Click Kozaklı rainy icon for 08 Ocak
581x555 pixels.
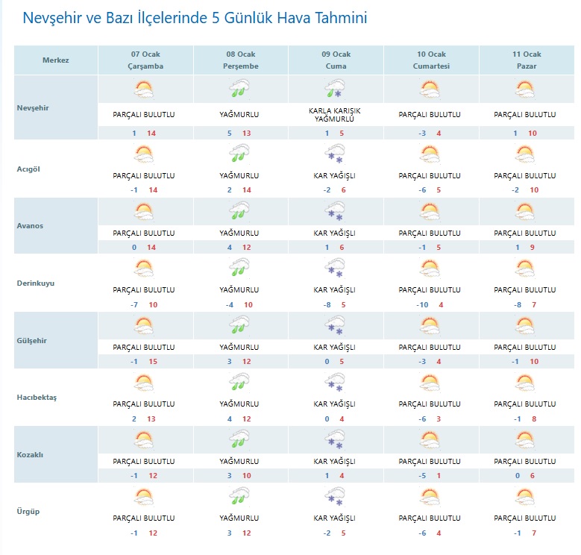pos(239,440)
